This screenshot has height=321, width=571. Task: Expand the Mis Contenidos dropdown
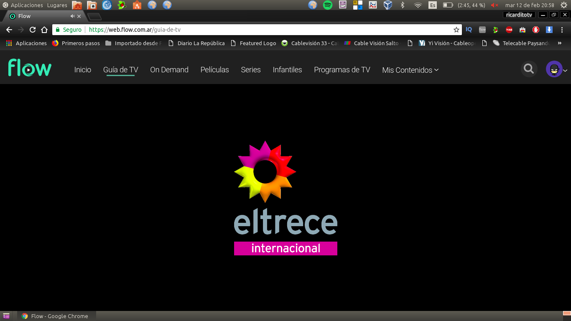tap(410, 70)
